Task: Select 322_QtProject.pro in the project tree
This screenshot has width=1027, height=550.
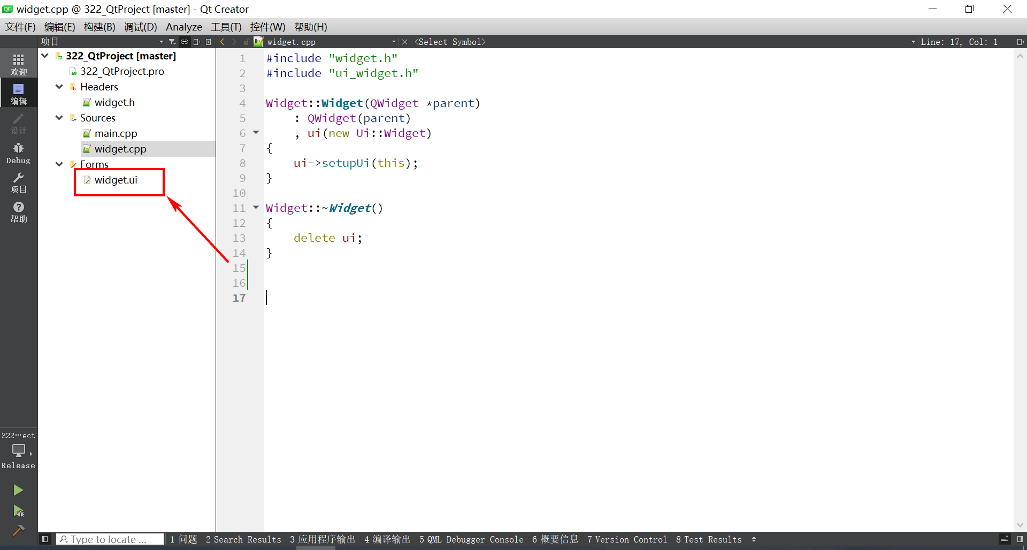Action: pyautogui.click(x=122, y=71)
